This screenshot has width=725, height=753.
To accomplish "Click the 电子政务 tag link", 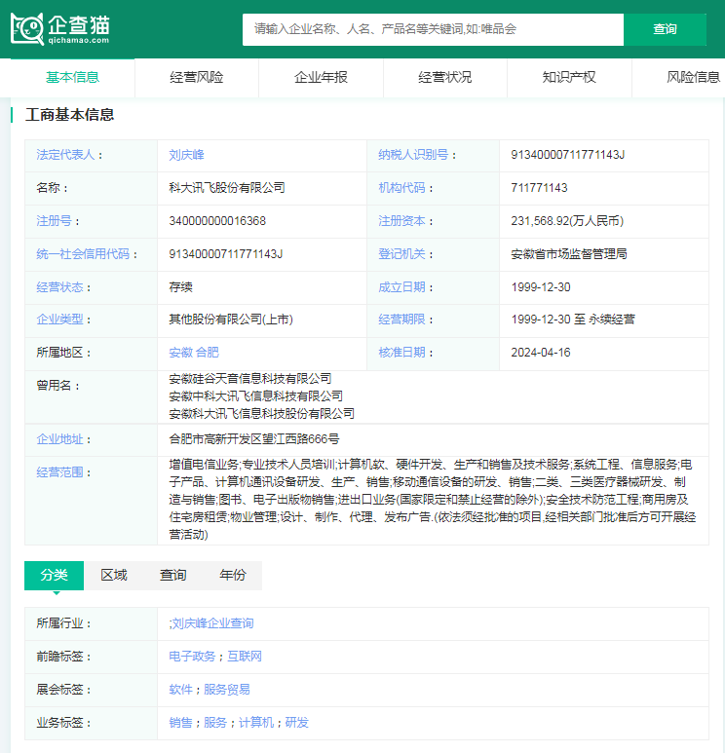I will [x=192, y=657].
